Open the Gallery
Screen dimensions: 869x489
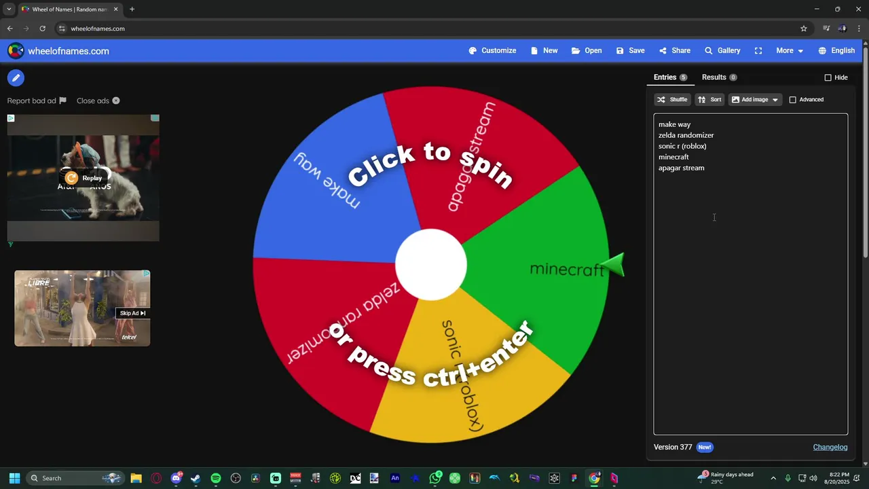point(722,51)
